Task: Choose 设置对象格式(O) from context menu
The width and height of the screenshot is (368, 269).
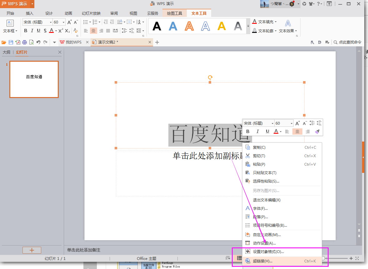Action: pyautogui.click(x=282, y=251)
